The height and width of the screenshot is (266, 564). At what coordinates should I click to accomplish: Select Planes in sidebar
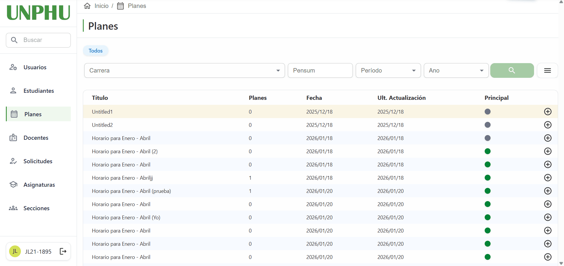click(x=38, y=114)
